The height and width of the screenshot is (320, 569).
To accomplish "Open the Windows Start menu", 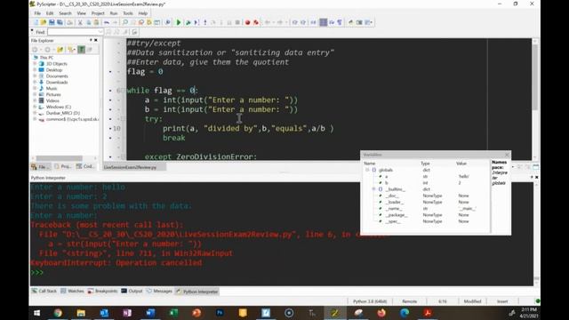I will pyautogui.click(x=37, y=313).
